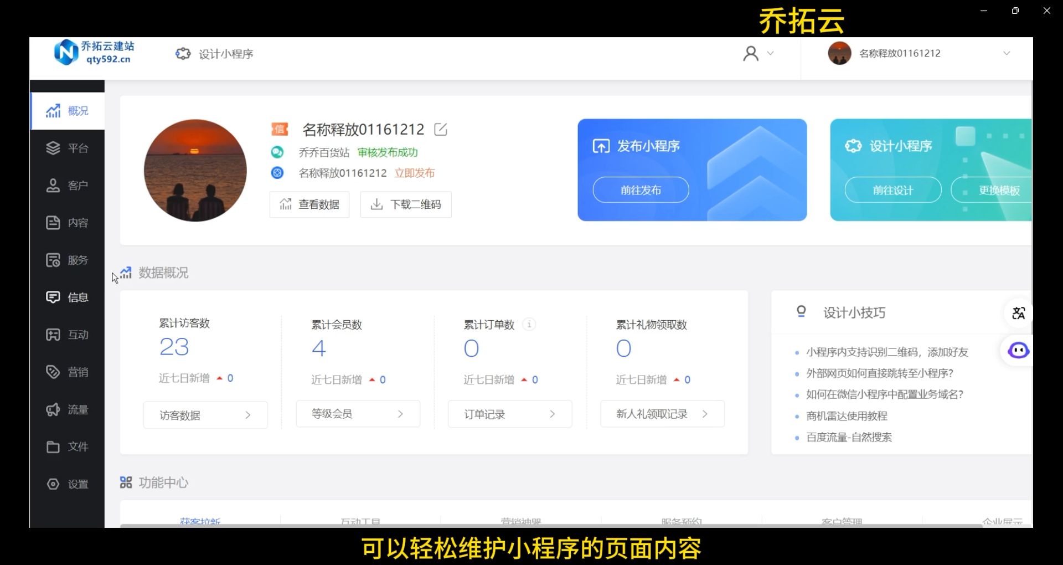The height and width of the screenshot is (565, 1063).
Task: Click the lightbulb icon beside 设计小技巧
Action: coord(801,312)
